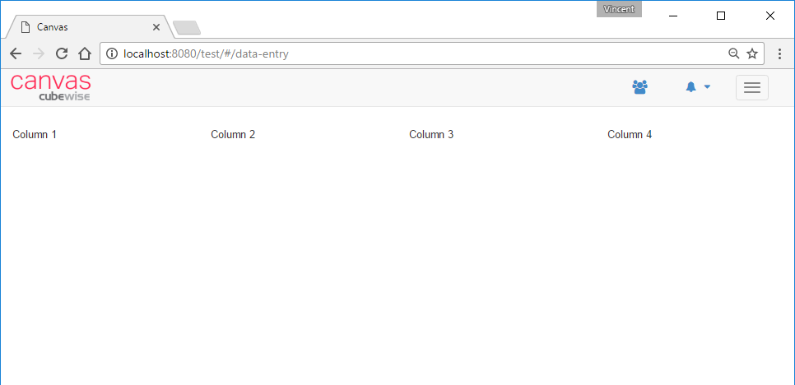Click the forward navigation arrow
The image size is (795, 385).
[x=38, y=54]
